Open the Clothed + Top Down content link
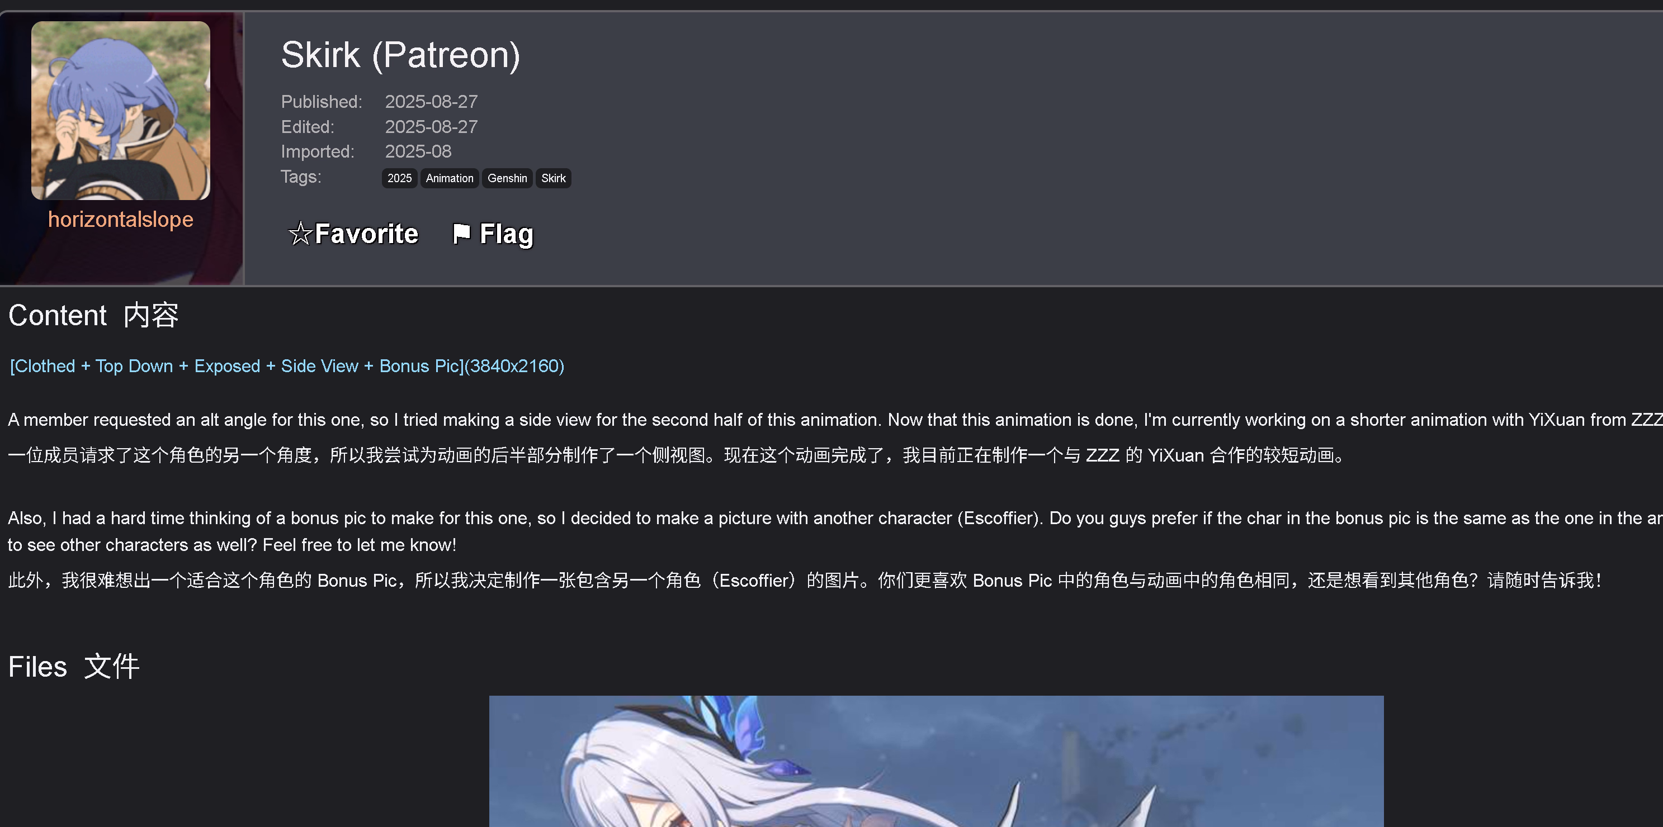Viewport: 1663px width, 827px height. pos(287,366)
